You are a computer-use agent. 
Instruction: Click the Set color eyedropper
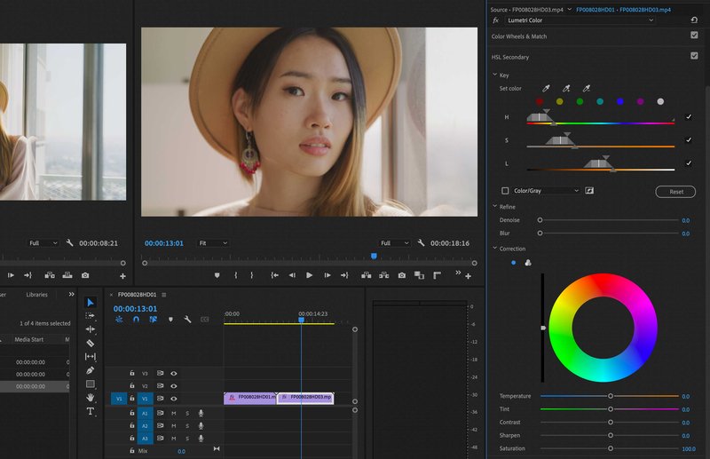[546, 89]
